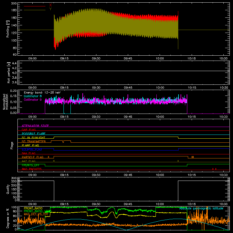Click the 300 tick on Quality axis
Image resolution: width=233 pixels, height=233 pixels.
(x=14, y=178)
